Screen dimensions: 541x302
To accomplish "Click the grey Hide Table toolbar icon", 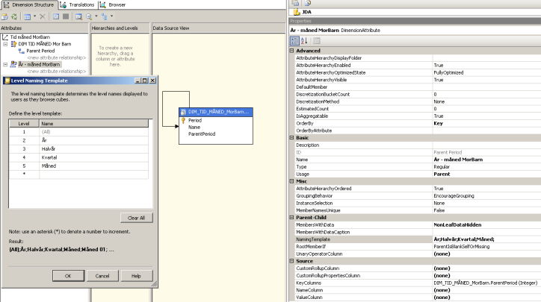I will point(66,16).
